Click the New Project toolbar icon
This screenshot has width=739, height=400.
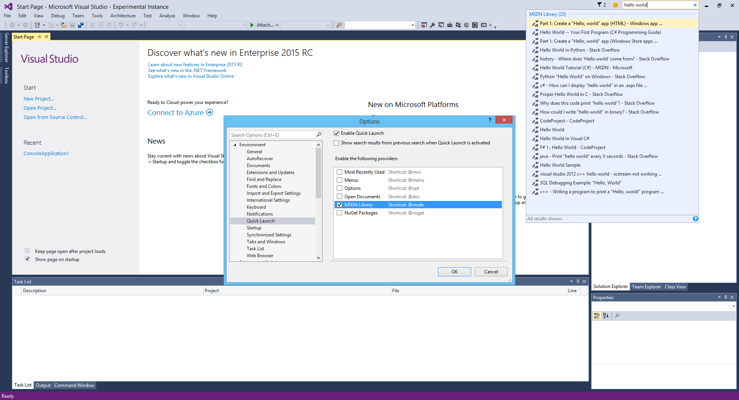37,25
